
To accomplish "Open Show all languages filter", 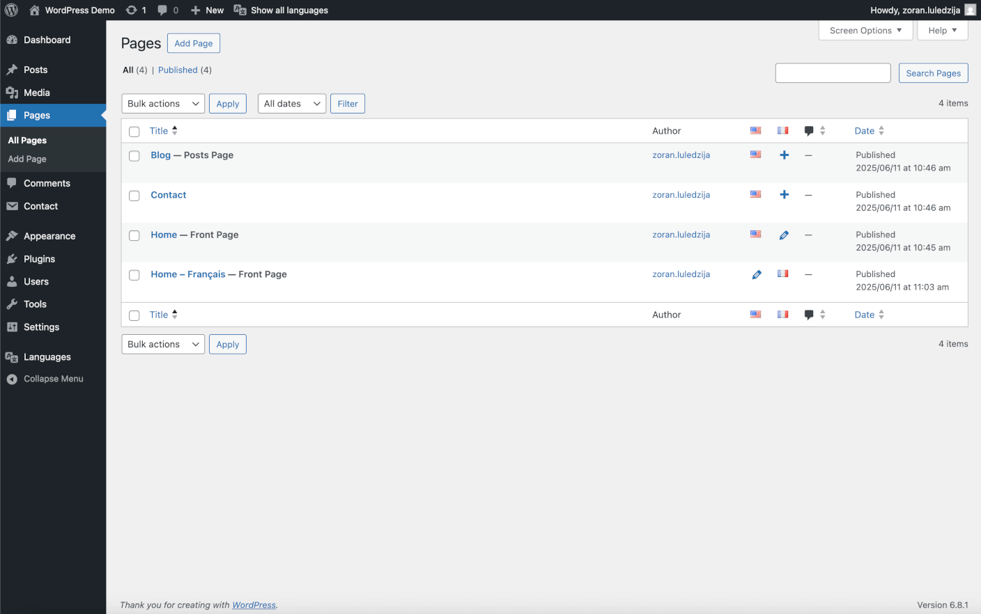I will click(x=281, y=10).
